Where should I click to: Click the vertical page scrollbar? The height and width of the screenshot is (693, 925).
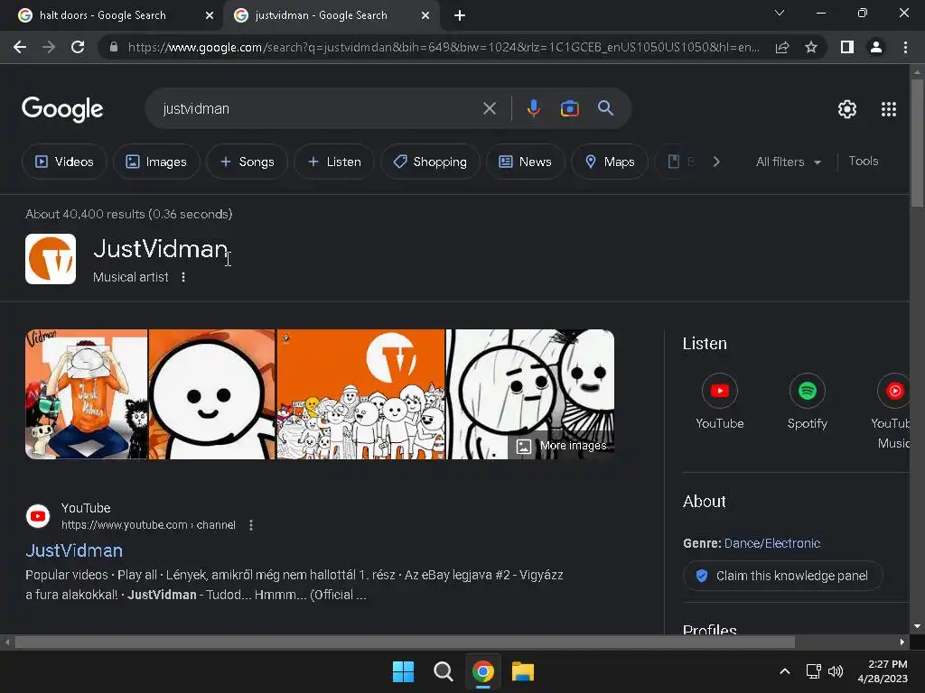tap(917, 143)
